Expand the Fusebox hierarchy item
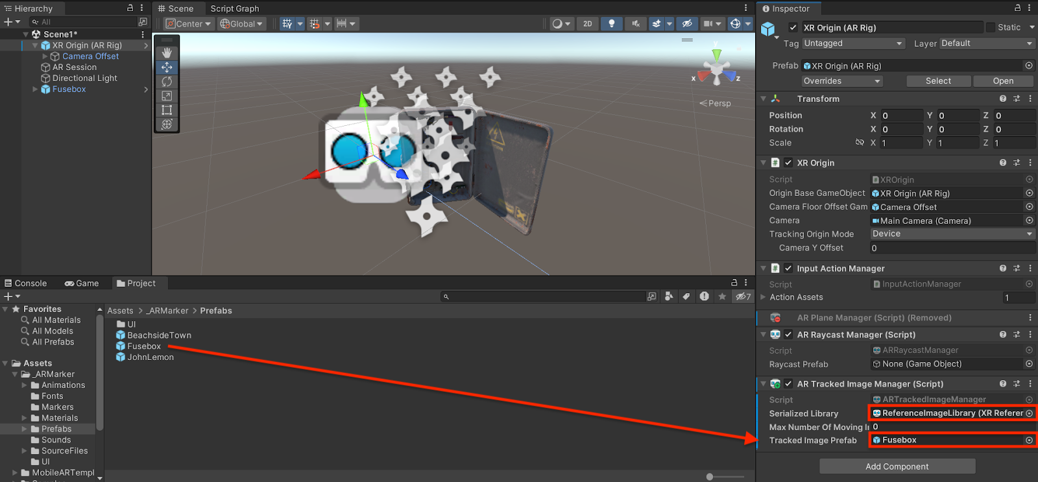 [35, 90]
